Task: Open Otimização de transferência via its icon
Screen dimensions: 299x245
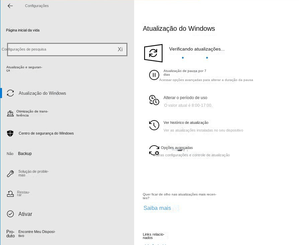Action: tap(10, 113)
